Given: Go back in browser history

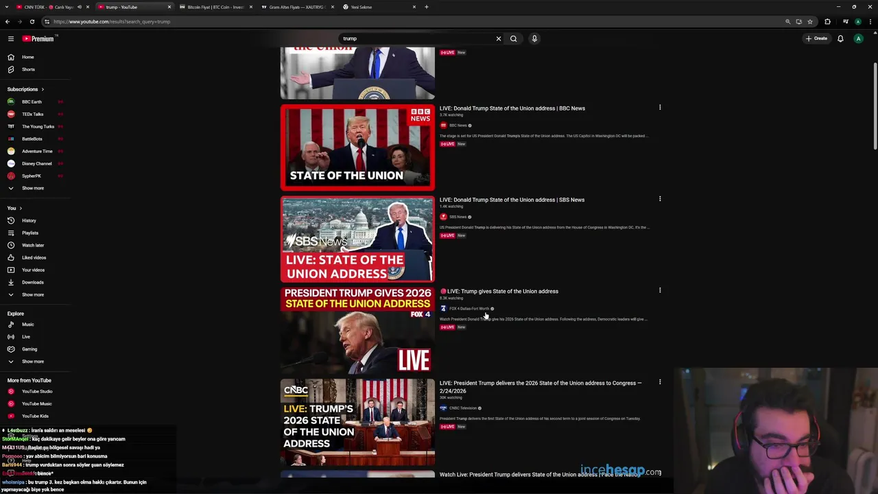Looking at the screenshot, I should click(x=8, y=21).
